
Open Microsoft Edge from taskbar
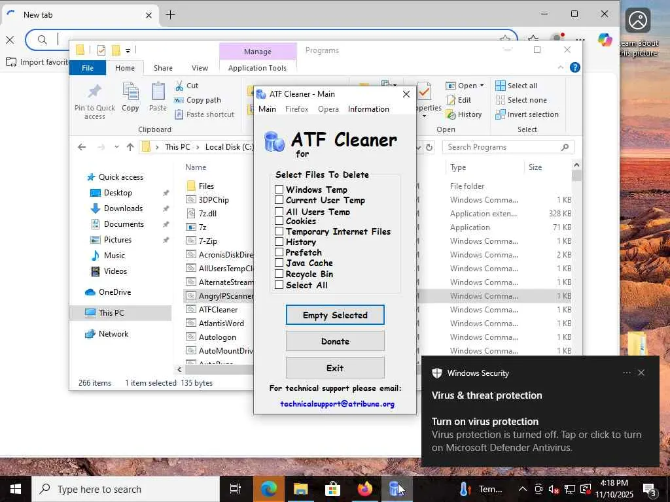[x=268, y=489]
